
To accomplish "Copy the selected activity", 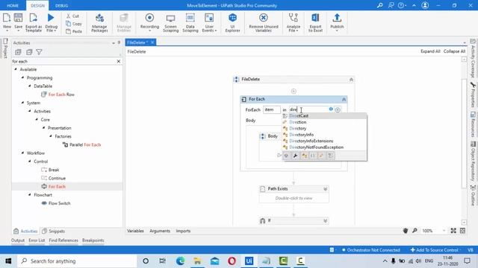I will (x=74, y=23).
